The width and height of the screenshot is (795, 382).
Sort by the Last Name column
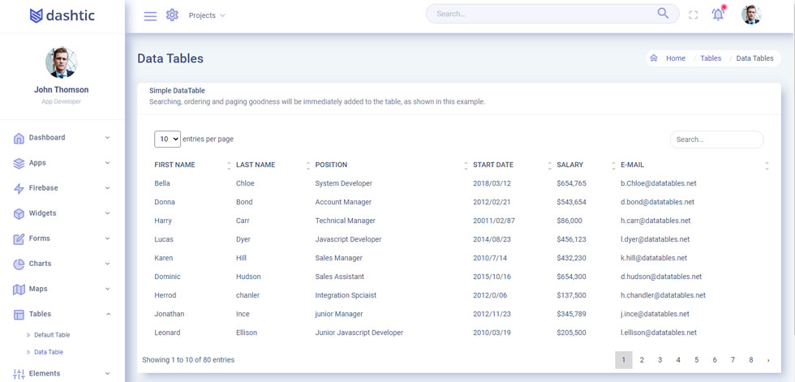pos(256,165)
